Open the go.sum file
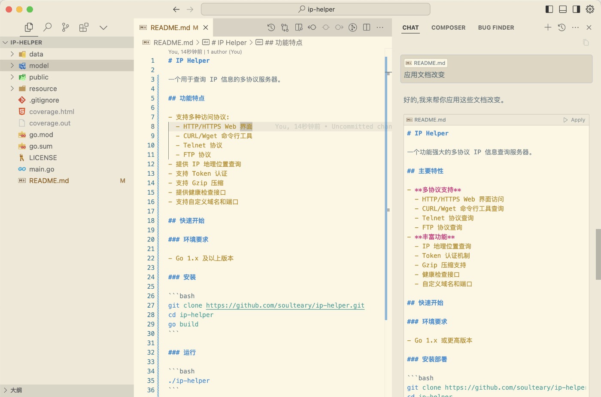The width and height of the screenshot is (601, 397). click(67, 146)
